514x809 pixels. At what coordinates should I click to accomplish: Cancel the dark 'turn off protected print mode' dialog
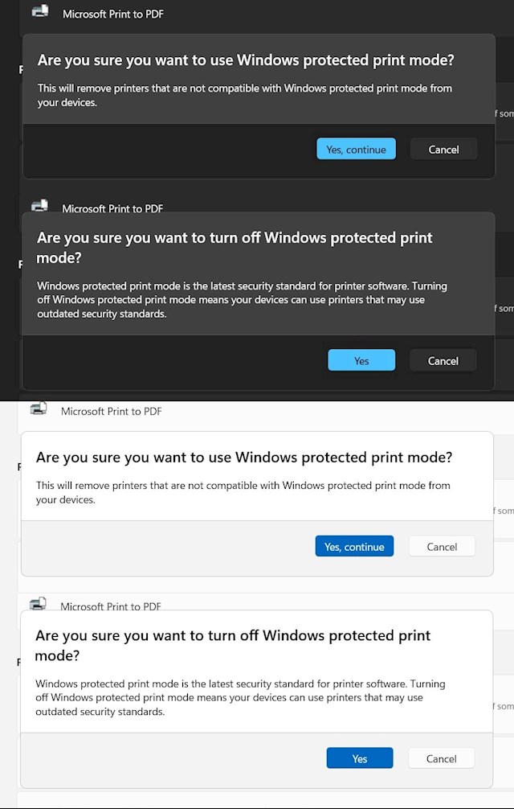[x=443, y=360]
